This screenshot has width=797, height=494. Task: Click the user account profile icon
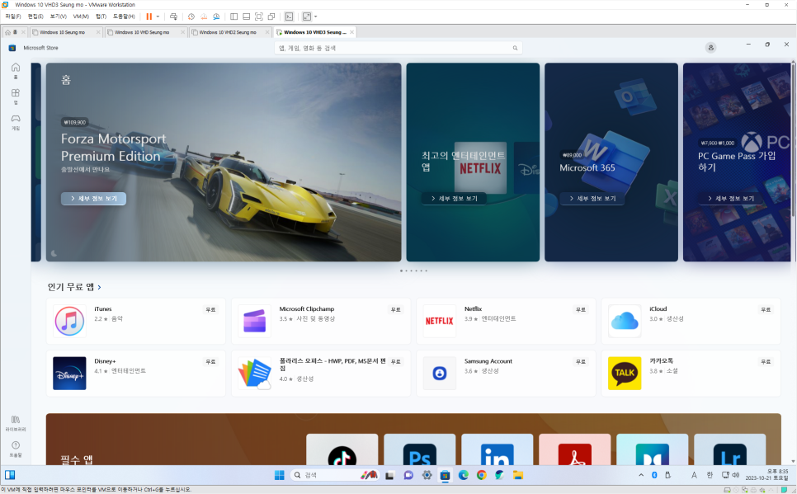coord(710,47)
